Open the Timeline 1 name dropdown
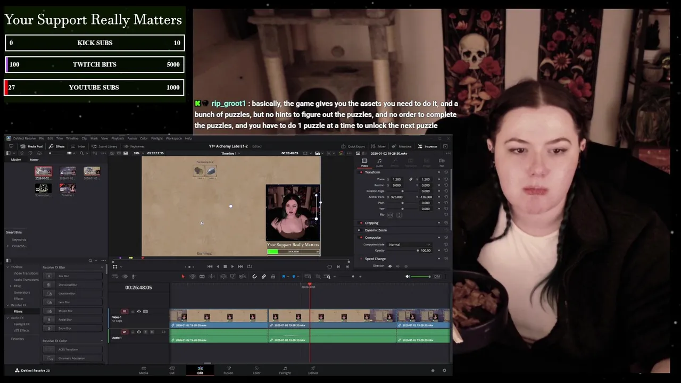This screenshot has height=383, width=681. [229, 153]
